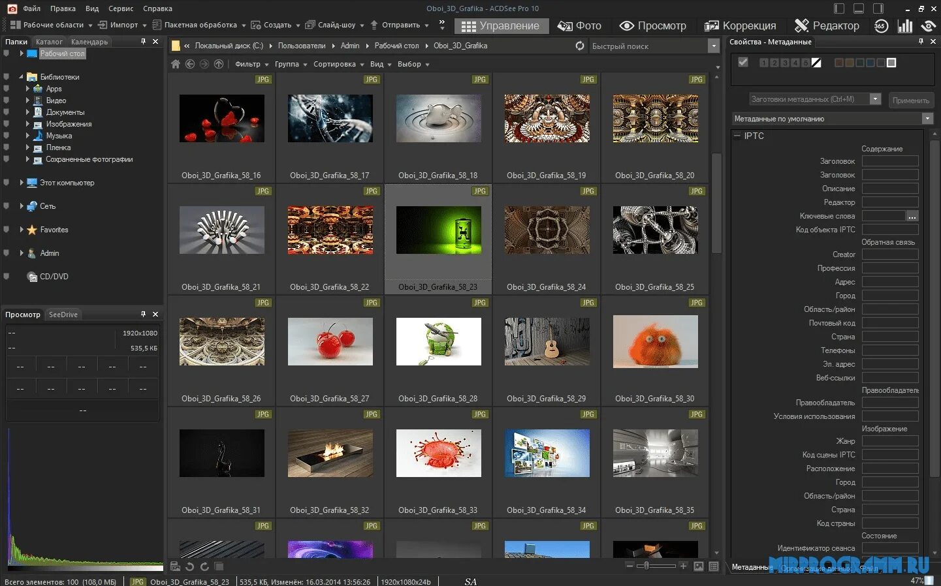This screenshot has width=941, height=586.
Task: Toggle the tagged checkmark in metadata panel
Action: [x=743, y=62]
